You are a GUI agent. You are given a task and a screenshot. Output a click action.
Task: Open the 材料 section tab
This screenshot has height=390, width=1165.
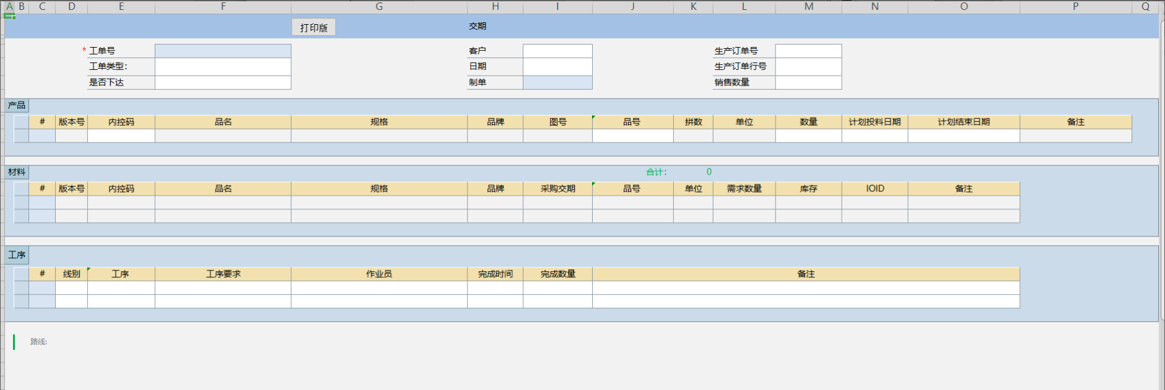[x=17, y=172]
